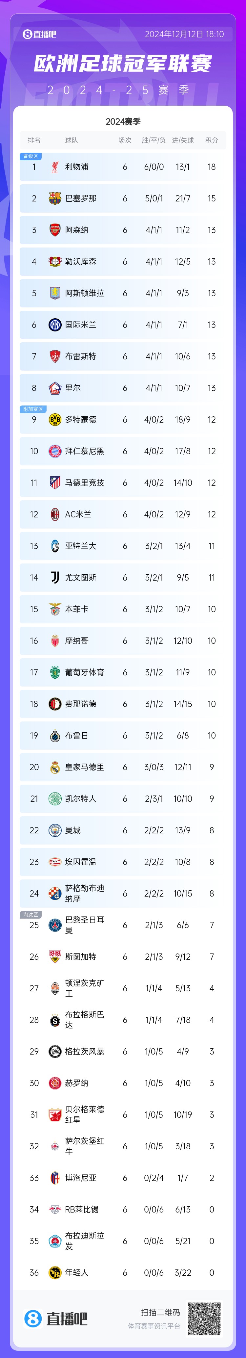This screenshot has height=1358, width=246.
Task: Click the 积分 column header
Action: [x=211, y=140]
